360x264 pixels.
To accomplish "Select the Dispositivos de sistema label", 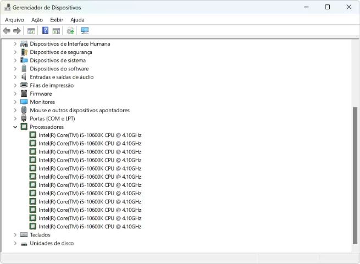I will pyautogui.click(x=58, y=61).
